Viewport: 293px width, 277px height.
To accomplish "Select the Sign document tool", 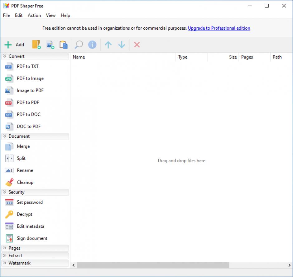I will point(32,238).
